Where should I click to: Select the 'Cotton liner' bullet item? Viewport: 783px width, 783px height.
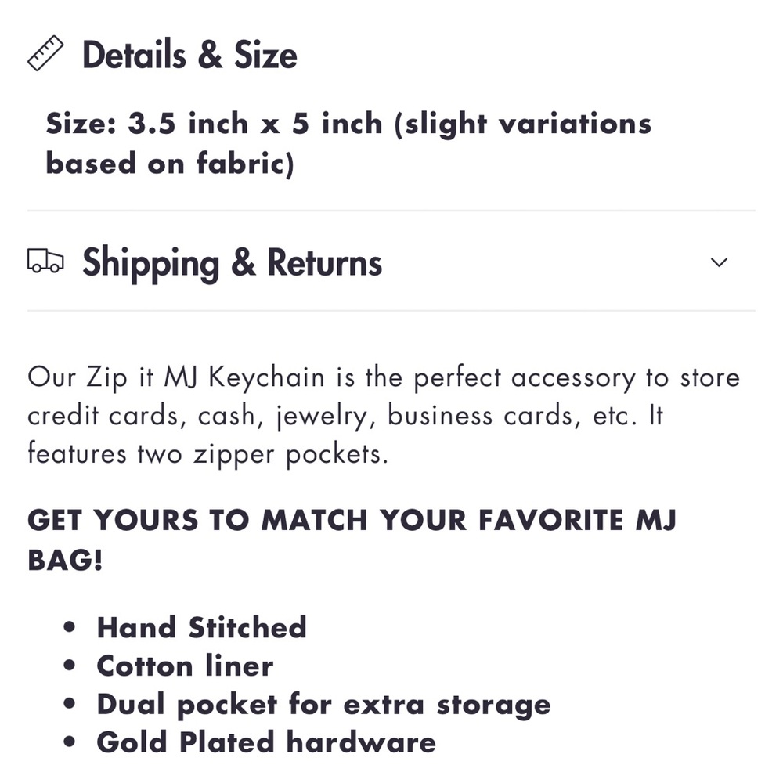[x=185, y=666]
